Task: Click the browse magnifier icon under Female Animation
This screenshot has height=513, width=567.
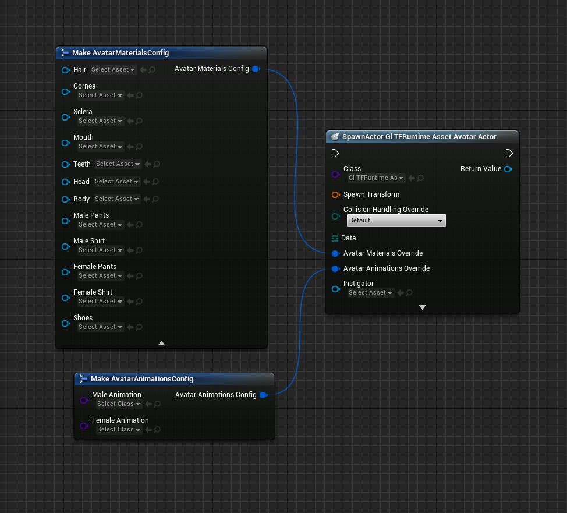Action: [x=157, y=430]
